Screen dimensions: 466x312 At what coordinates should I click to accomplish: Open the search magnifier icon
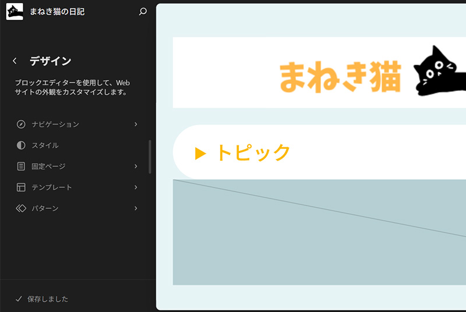point(143,11)
